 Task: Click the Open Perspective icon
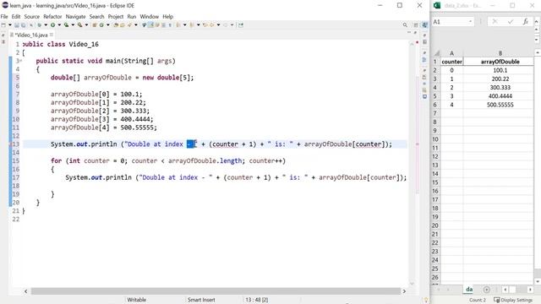point(416,25)
